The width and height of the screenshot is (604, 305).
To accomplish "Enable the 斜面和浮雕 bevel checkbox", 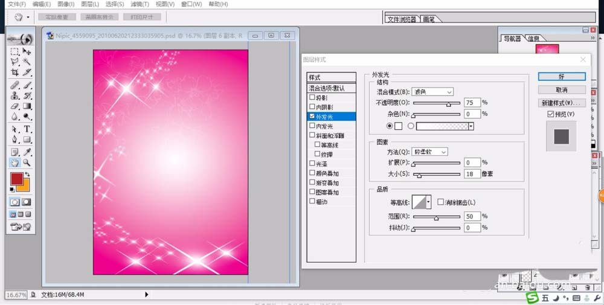I will 312,135.
